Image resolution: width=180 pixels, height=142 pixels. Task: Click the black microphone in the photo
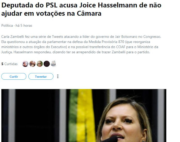tap(110, 139)
